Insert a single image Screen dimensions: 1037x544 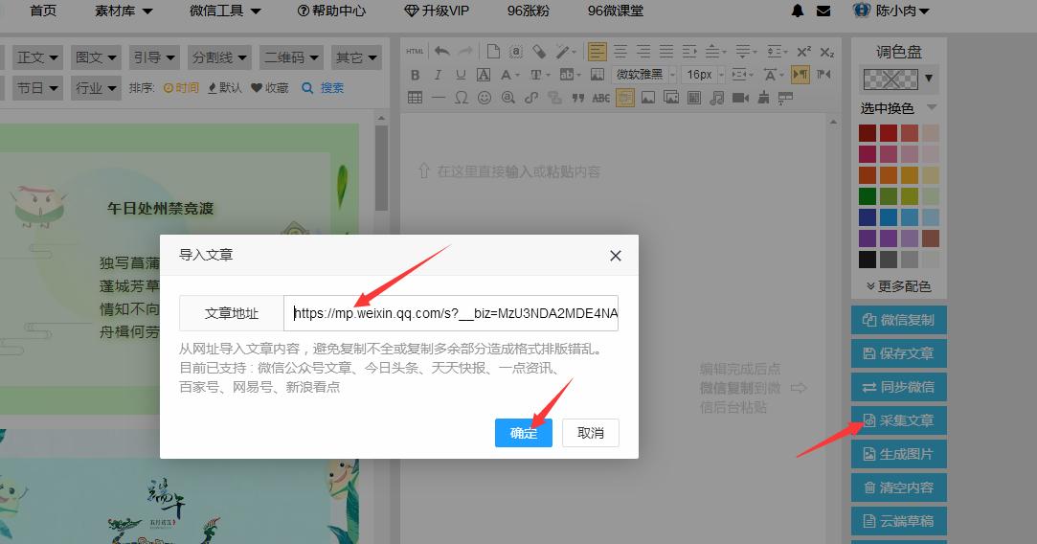tap(648, 98)
